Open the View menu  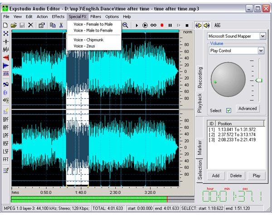[x=18, y=17]
